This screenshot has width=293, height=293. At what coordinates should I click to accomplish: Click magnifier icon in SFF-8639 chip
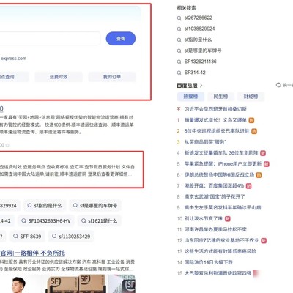(x=15, y=237)
